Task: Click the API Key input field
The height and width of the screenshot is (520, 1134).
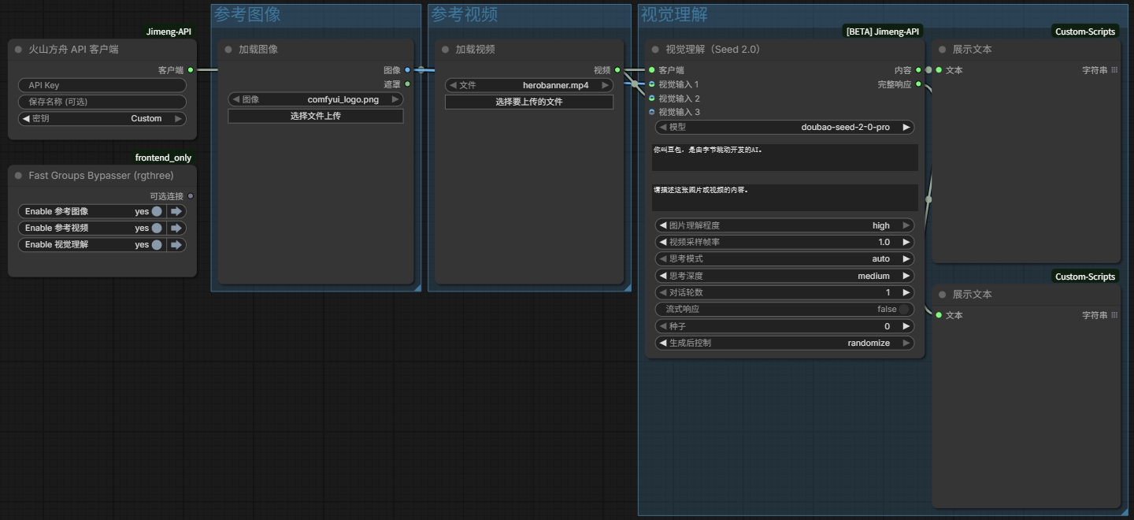Action: coord(102,85)
